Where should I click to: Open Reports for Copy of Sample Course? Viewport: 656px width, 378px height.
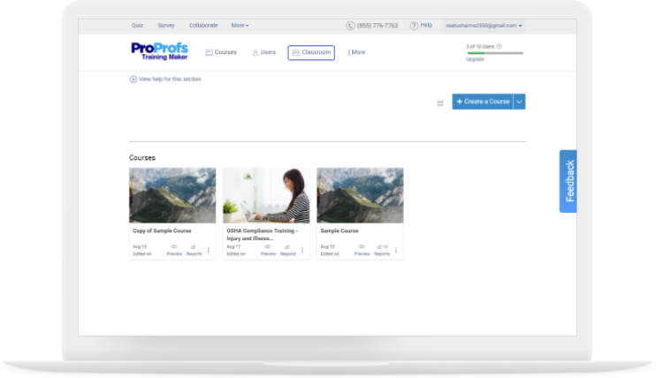pos(195,250)
